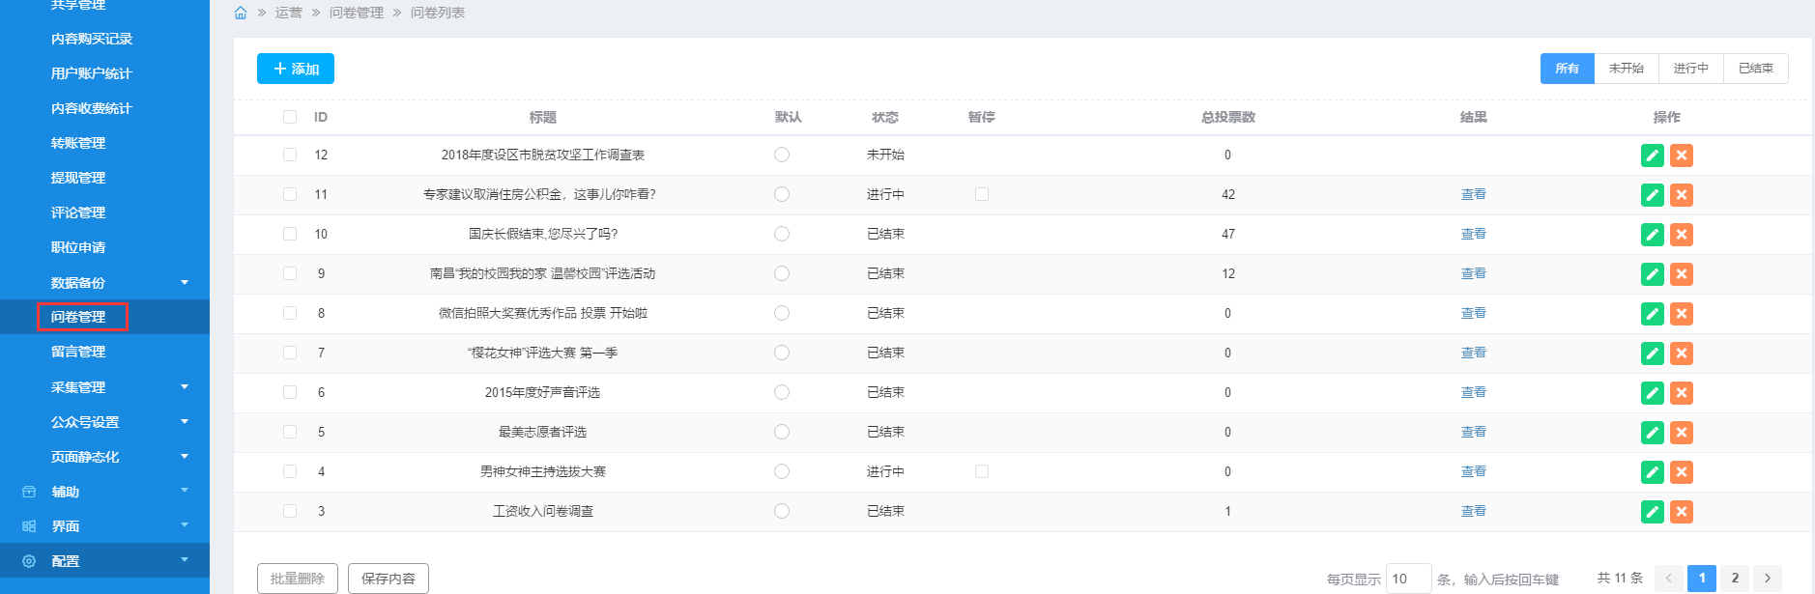Click green edit icon for survey ID 3

coord(1652,512)
